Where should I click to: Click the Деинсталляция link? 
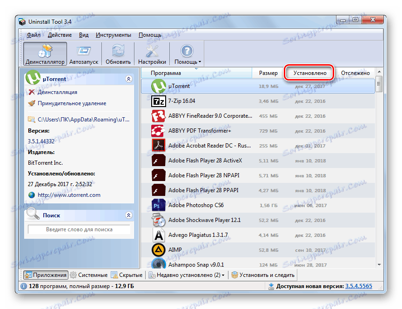[57, 92]
